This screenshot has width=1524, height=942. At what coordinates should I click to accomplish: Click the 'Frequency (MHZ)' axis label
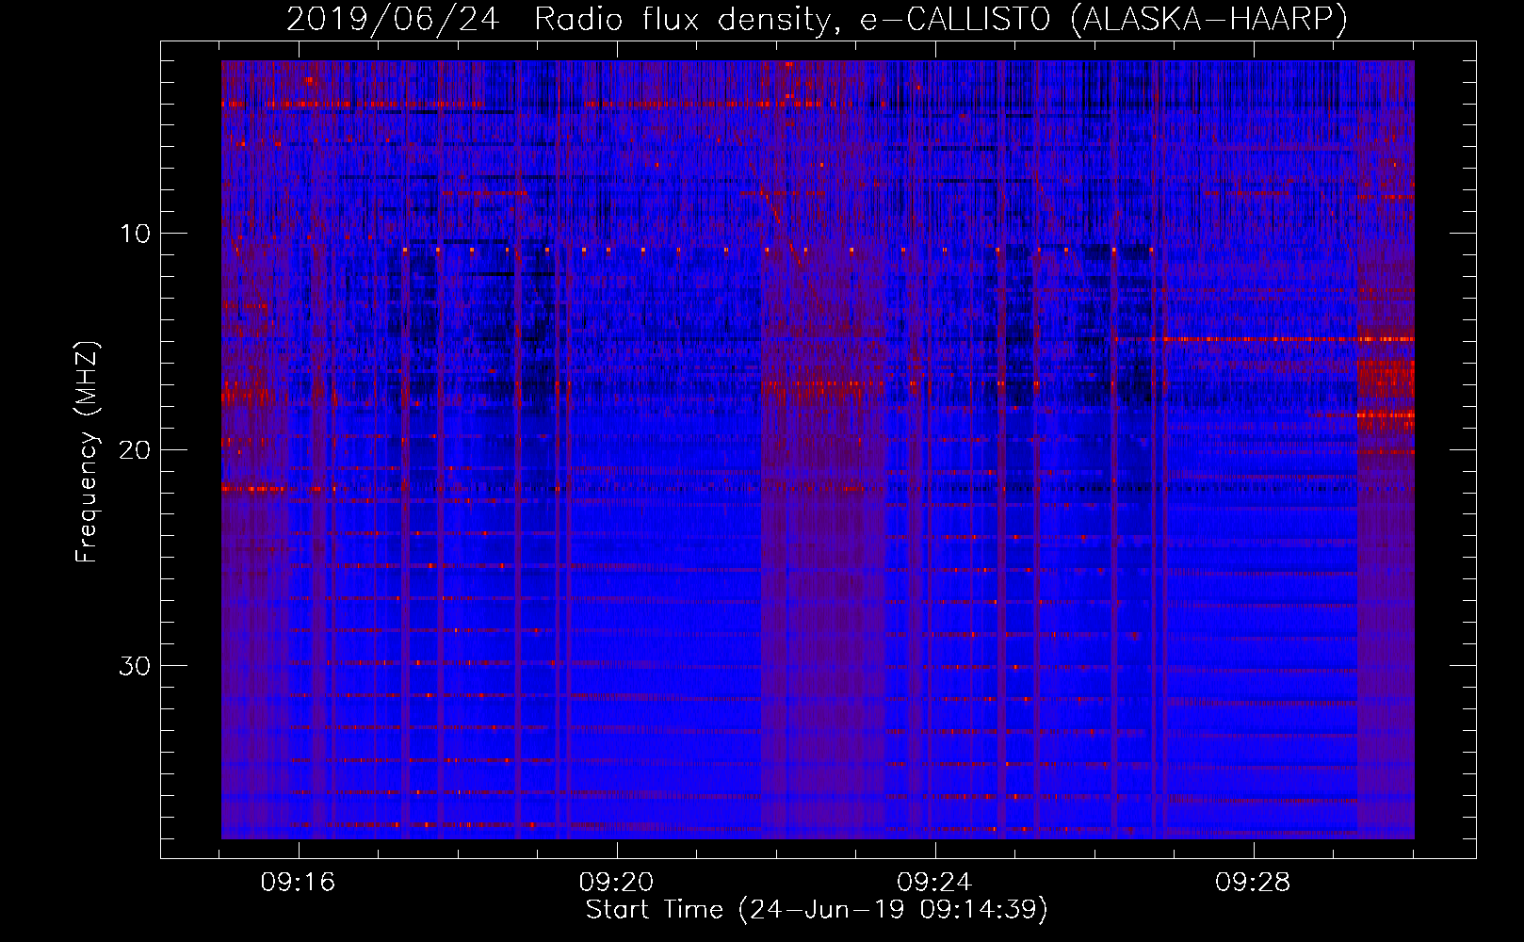pos(87,452)
